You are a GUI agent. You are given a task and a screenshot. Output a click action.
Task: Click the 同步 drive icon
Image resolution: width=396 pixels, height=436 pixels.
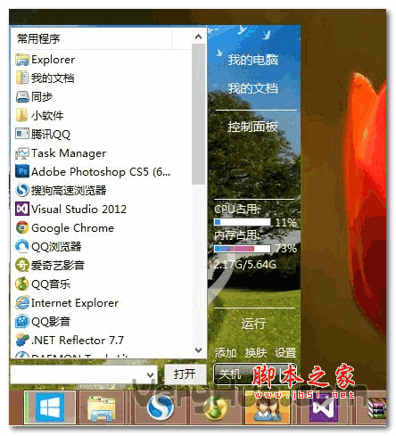coord(22,97)
